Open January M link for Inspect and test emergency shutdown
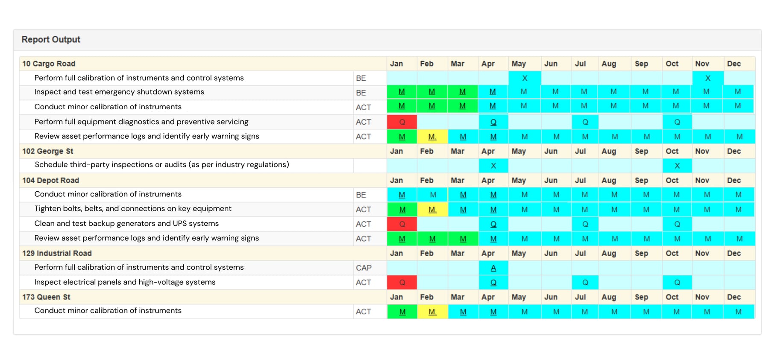This screenshot has height=356, width=769. pyautogui.click(x=402, y=92)
